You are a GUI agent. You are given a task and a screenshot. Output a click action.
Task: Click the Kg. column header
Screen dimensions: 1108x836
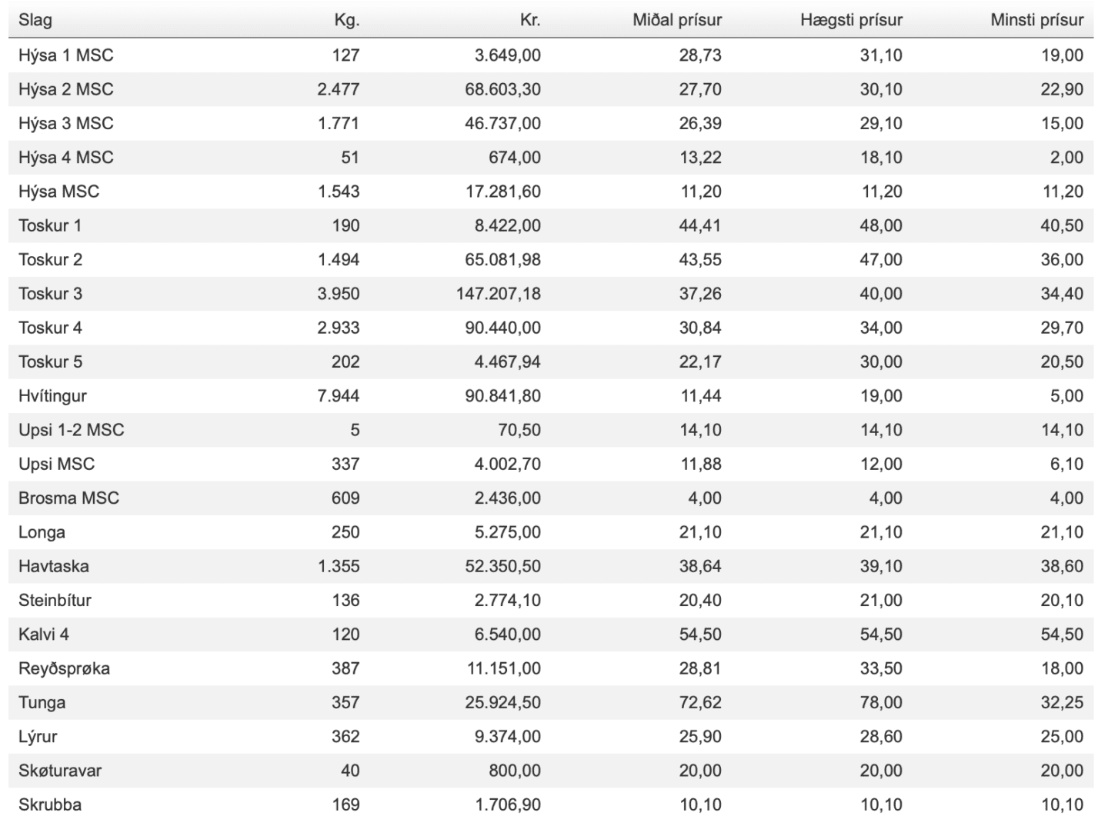click(x=347, y=20)
